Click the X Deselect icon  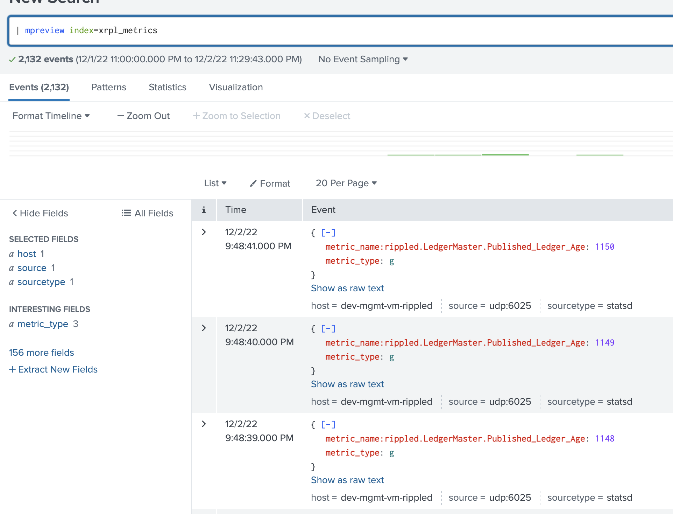tap(307, 116)
